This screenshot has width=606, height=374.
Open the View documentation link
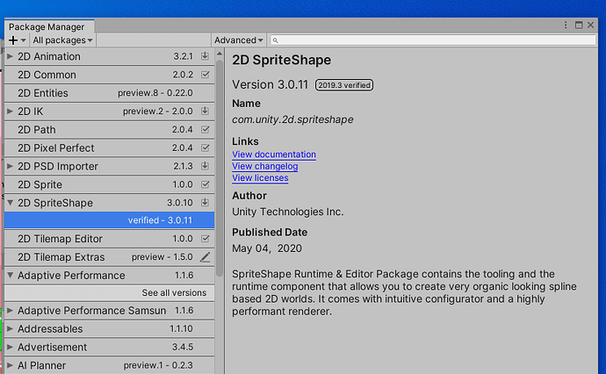[273, 155]
